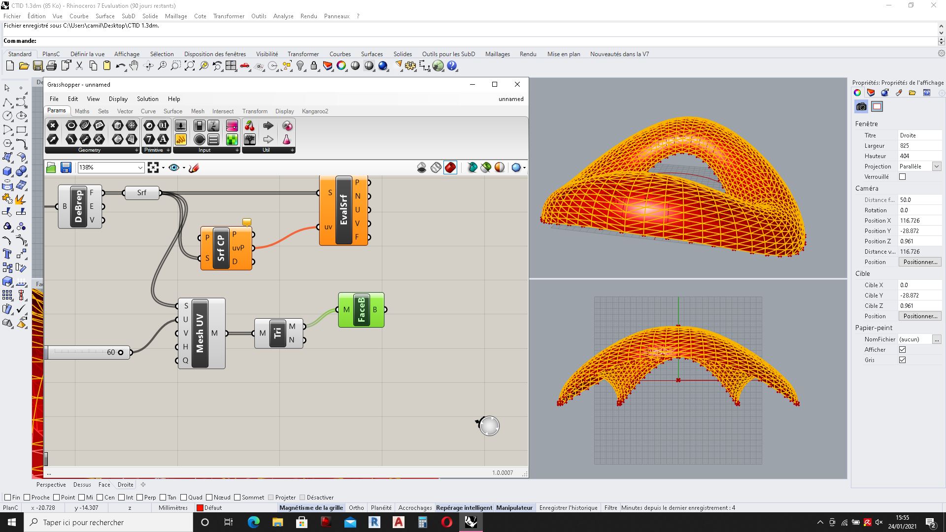Open the Grasshopper icon in Rhino toolbar
The width and height of the screenshot is (946, 532).
(x=438, y=66)
